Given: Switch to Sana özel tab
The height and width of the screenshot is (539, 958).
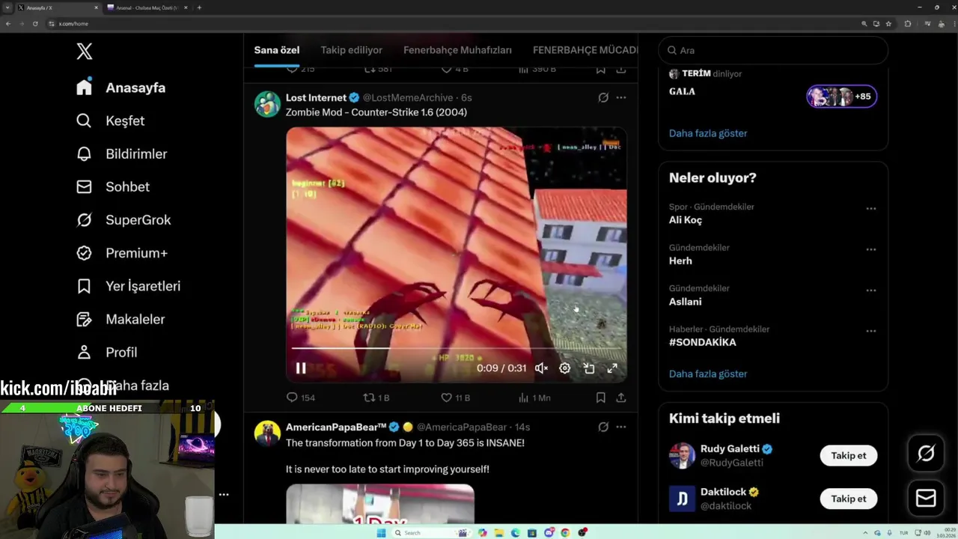Looking at the screenshot, I should [277, 50].
